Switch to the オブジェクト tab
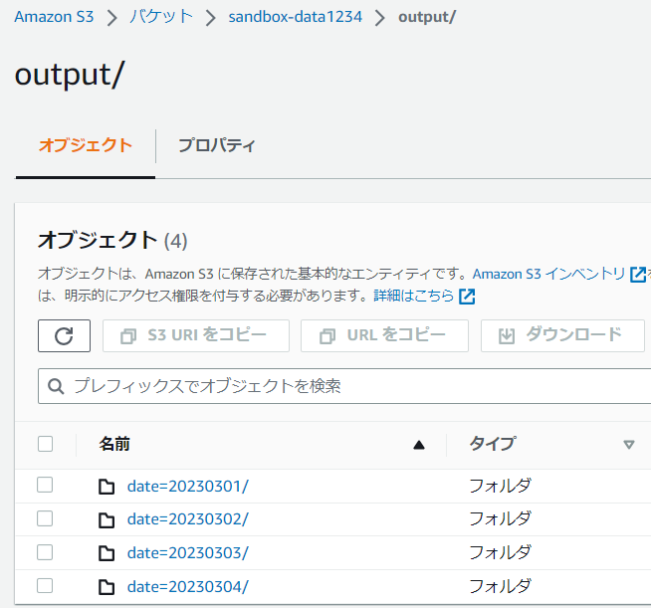The image size is (651, 608). (x=86, y=145)
